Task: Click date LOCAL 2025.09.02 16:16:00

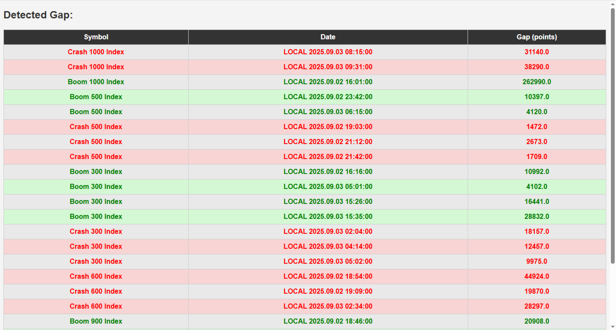Action: pos(328,172)
